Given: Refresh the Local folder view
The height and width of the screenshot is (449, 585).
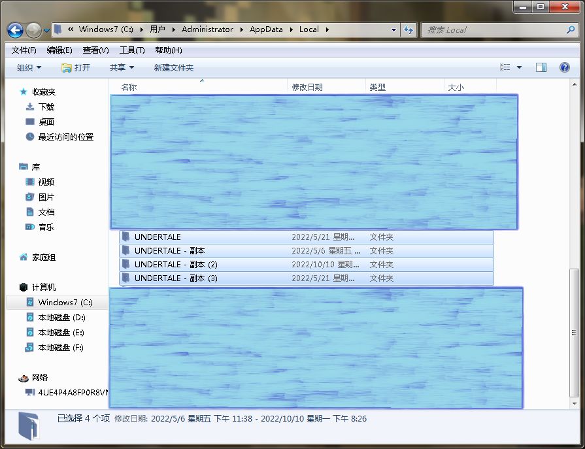Looking at the screenshot, I should (x=409, y=30).
